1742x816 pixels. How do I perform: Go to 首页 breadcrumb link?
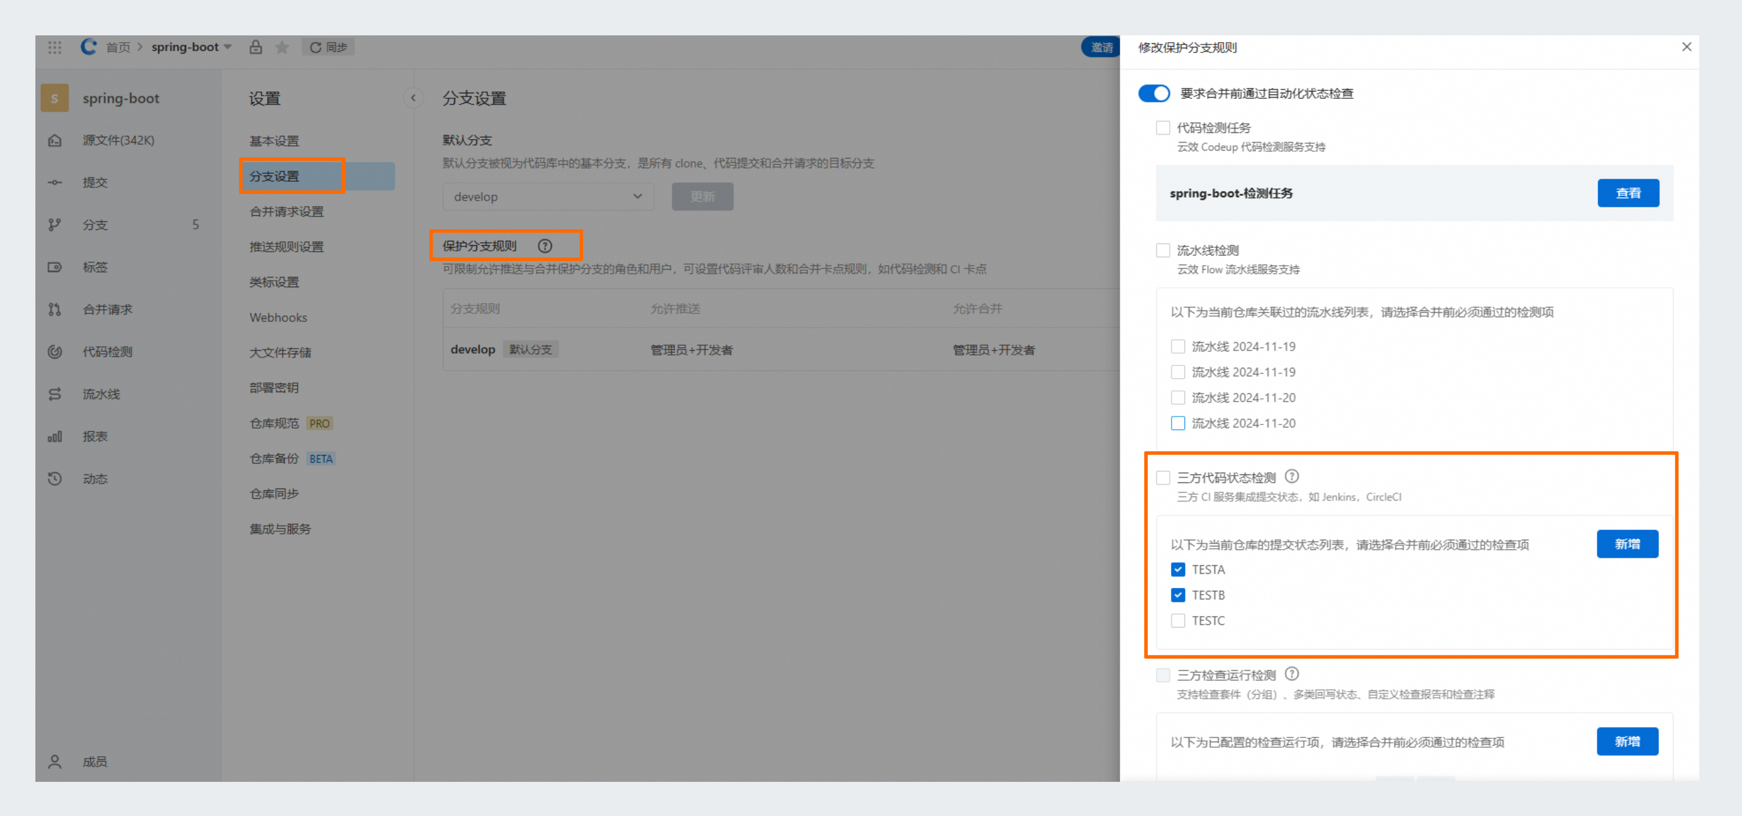(x=118, y=46)
